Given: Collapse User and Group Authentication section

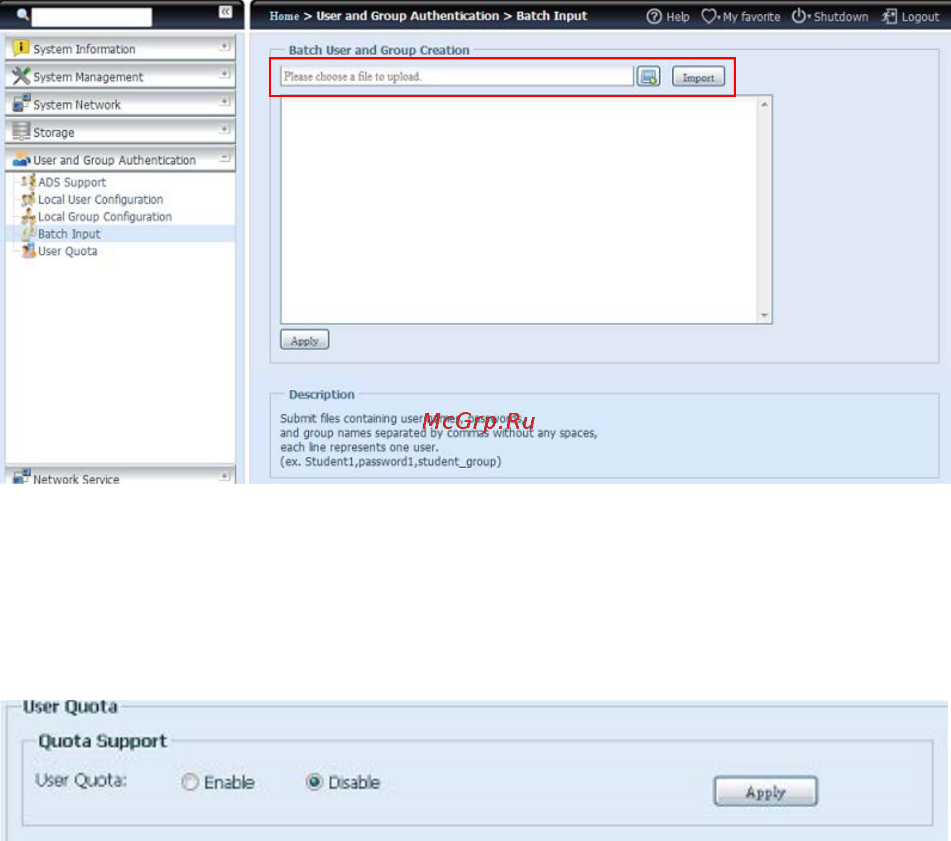Looking at the screenshot, I should tap(225, 157).
